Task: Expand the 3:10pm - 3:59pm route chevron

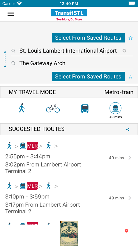Action: (x=130, y=198)
